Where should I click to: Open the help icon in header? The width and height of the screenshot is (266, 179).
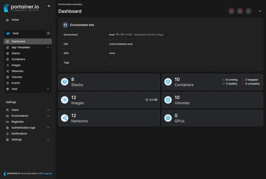pos(240,11)
